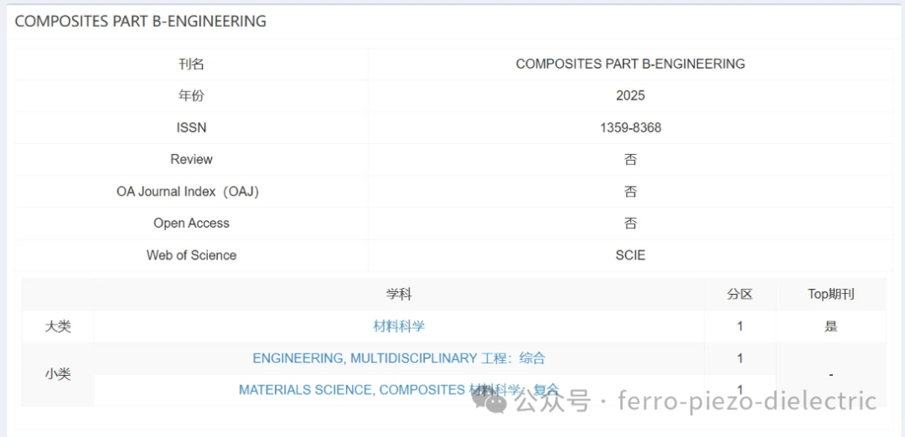Click the year value 2025

pos(630,96)
